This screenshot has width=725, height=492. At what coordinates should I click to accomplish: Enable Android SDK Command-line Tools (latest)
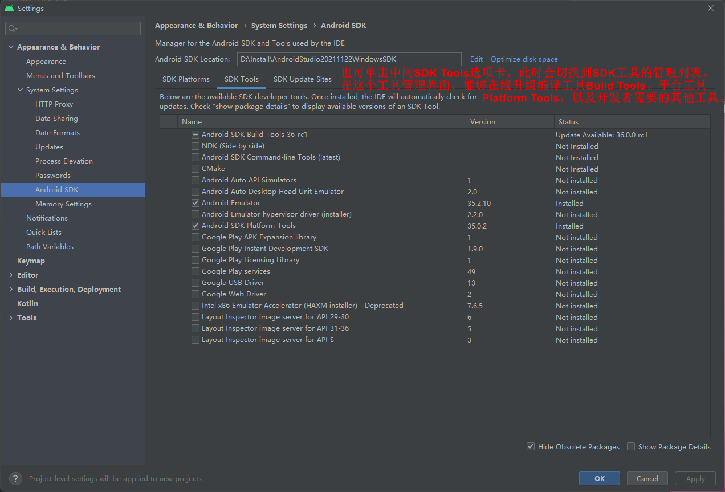195,157
